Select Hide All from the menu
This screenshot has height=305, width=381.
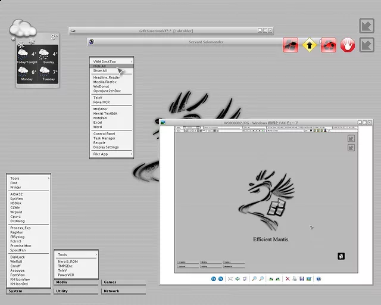[100, 66]
